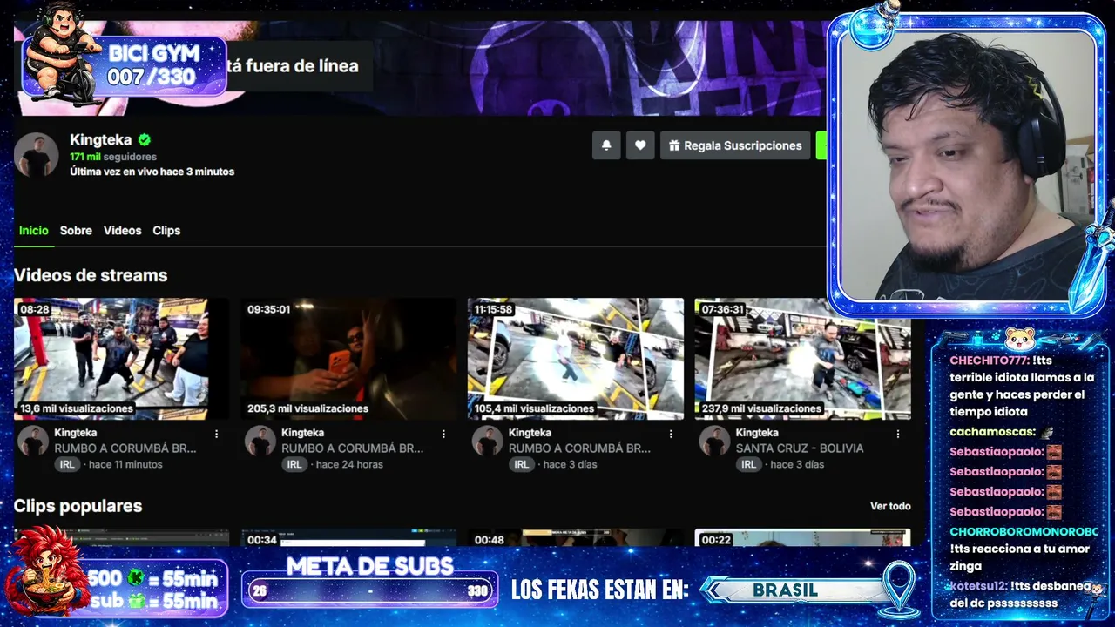The width and height of the screenshot is (1115, 627).
Task: Click the BICI GYM 007/330 counter
Action: click(152, 65)
